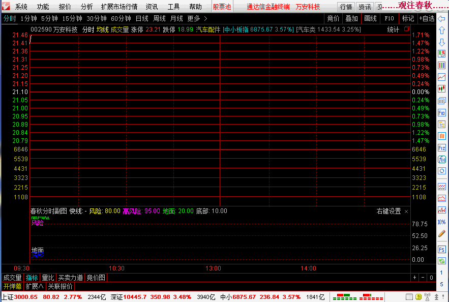This screenshot has width=449, height=302.
Task: Click the back left-arrow sidebar icon
Action: point(441,19)
